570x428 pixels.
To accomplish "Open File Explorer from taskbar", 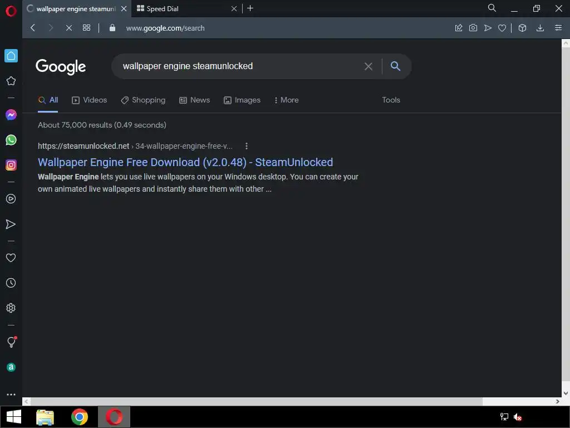I will [x=45, y=417].
